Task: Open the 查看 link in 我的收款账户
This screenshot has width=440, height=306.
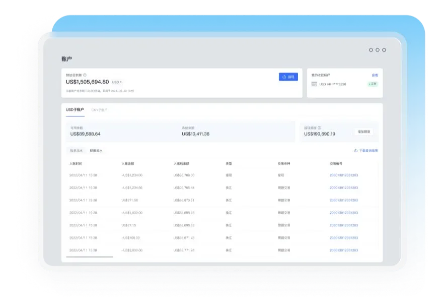Action: coord(375,75)
